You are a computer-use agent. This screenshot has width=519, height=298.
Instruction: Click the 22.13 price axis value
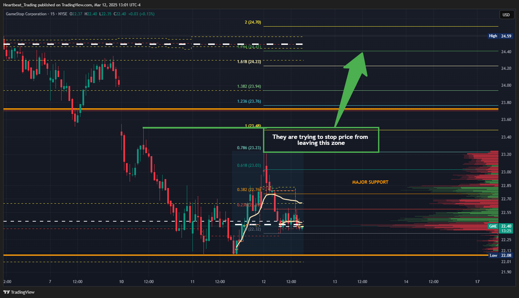pos(506,251)
